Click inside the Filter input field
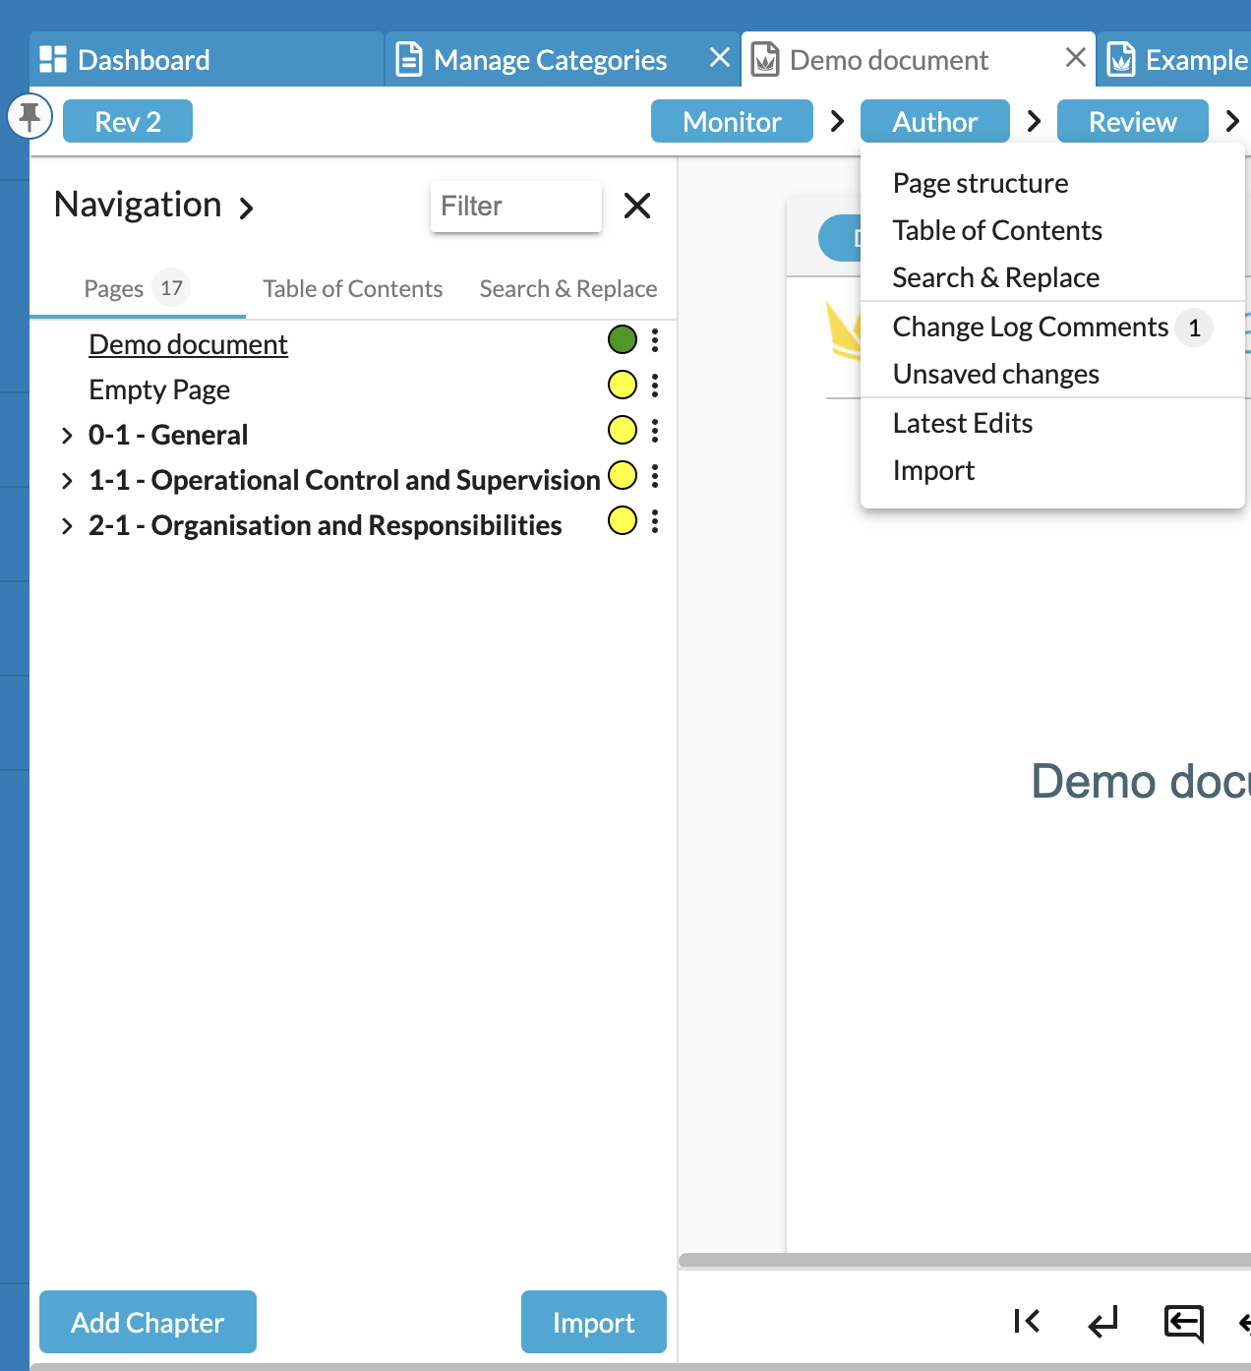Image resolution: width=1251 pixels, height=1371 pixels. point(515,206)
